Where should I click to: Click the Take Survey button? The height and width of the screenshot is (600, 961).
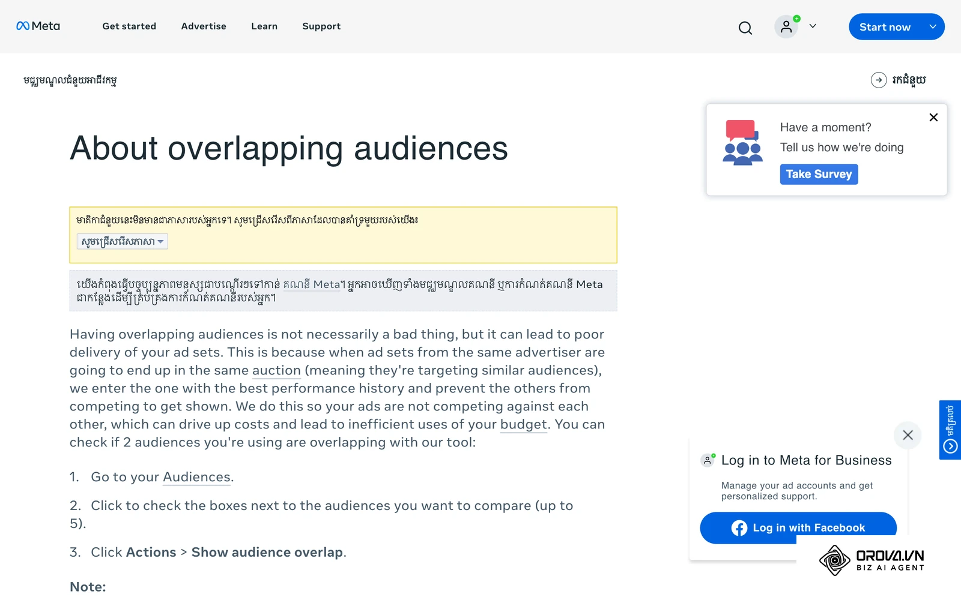(819, 174)
